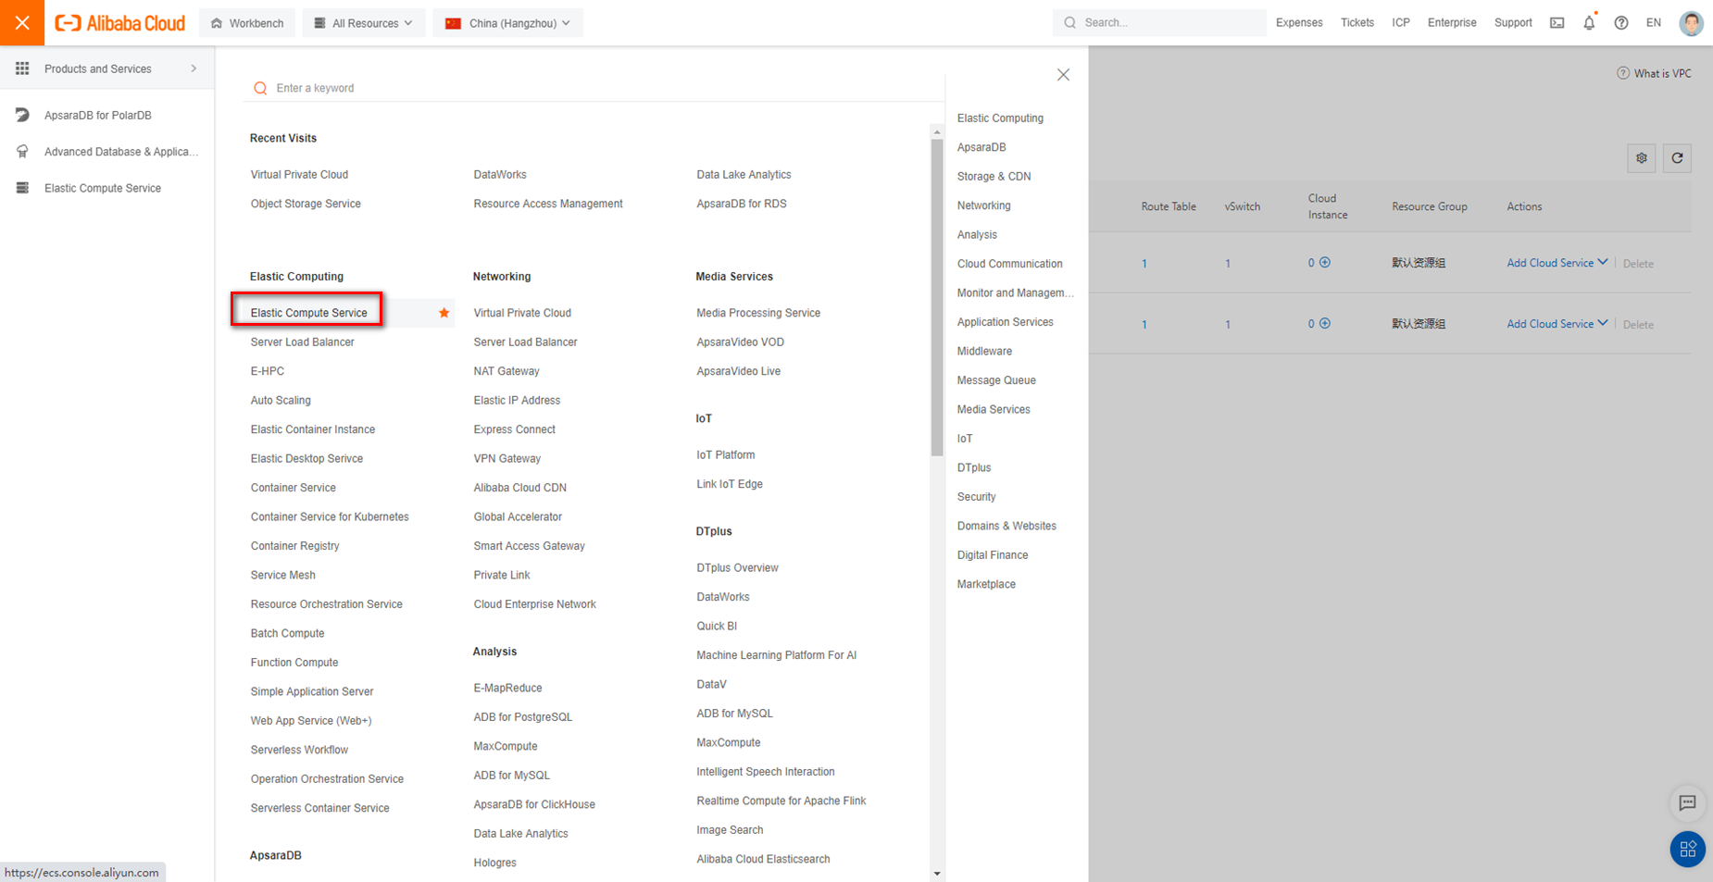
Task: Expand Products and Services chevron
Action: click(x=194, y=68)
